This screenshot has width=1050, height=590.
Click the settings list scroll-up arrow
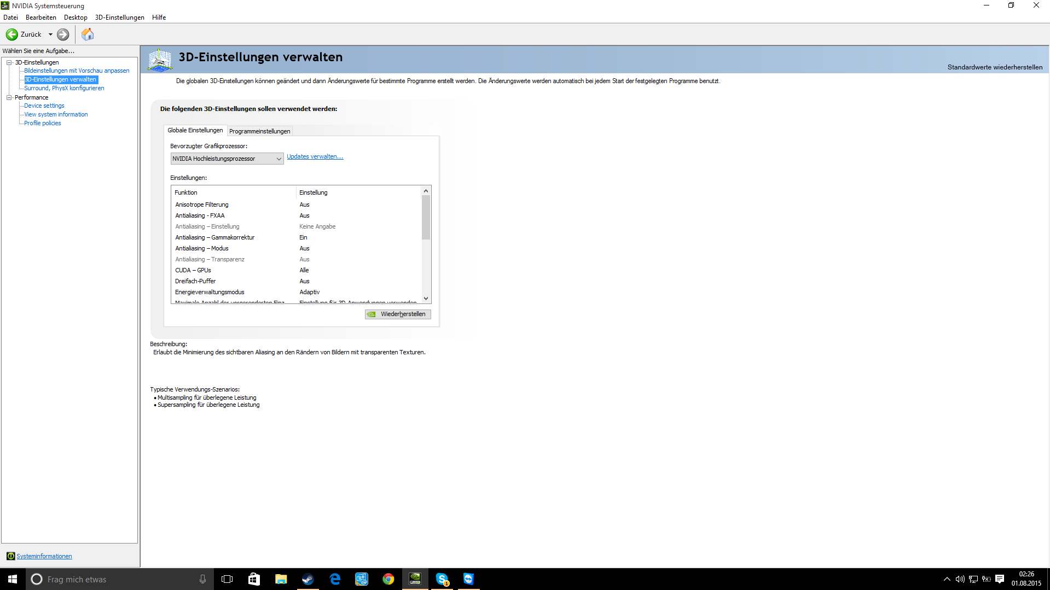426,191
